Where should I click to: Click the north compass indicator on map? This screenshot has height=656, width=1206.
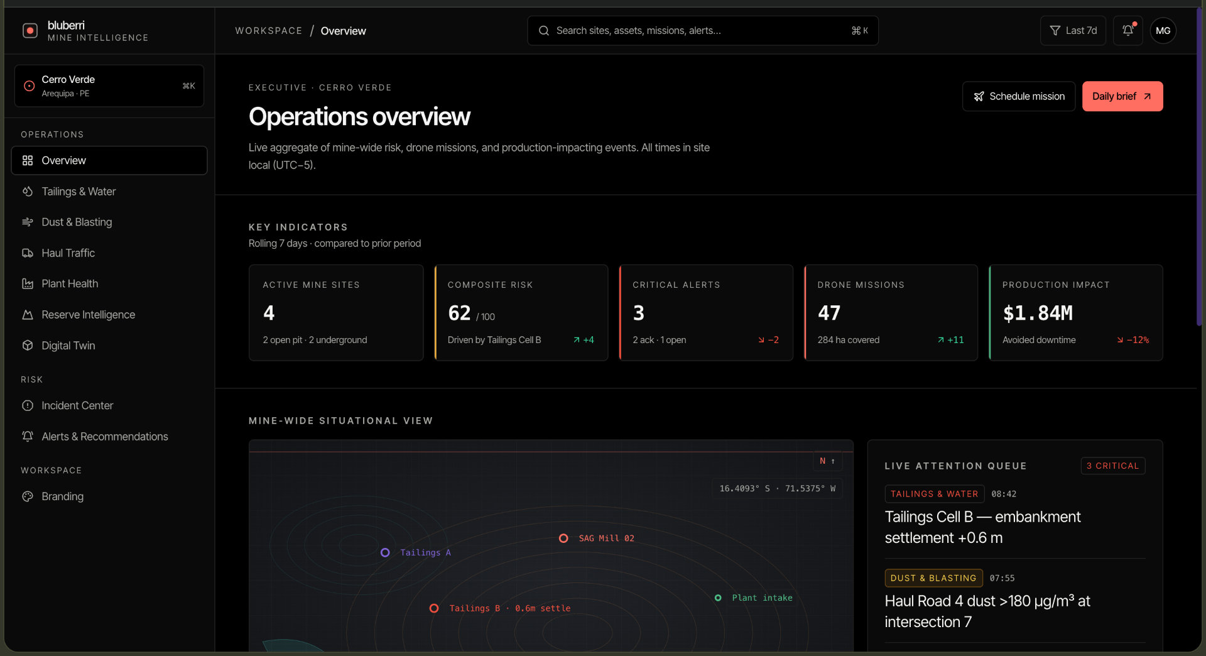pyautogui.click(x=827, y=461)
